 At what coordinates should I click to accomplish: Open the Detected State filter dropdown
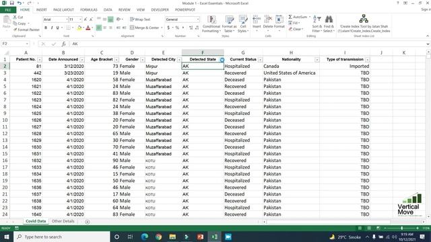click(x=222, y=60)
